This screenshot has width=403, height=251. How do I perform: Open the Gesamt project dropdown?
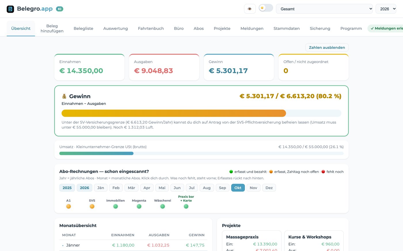point(324,9)
